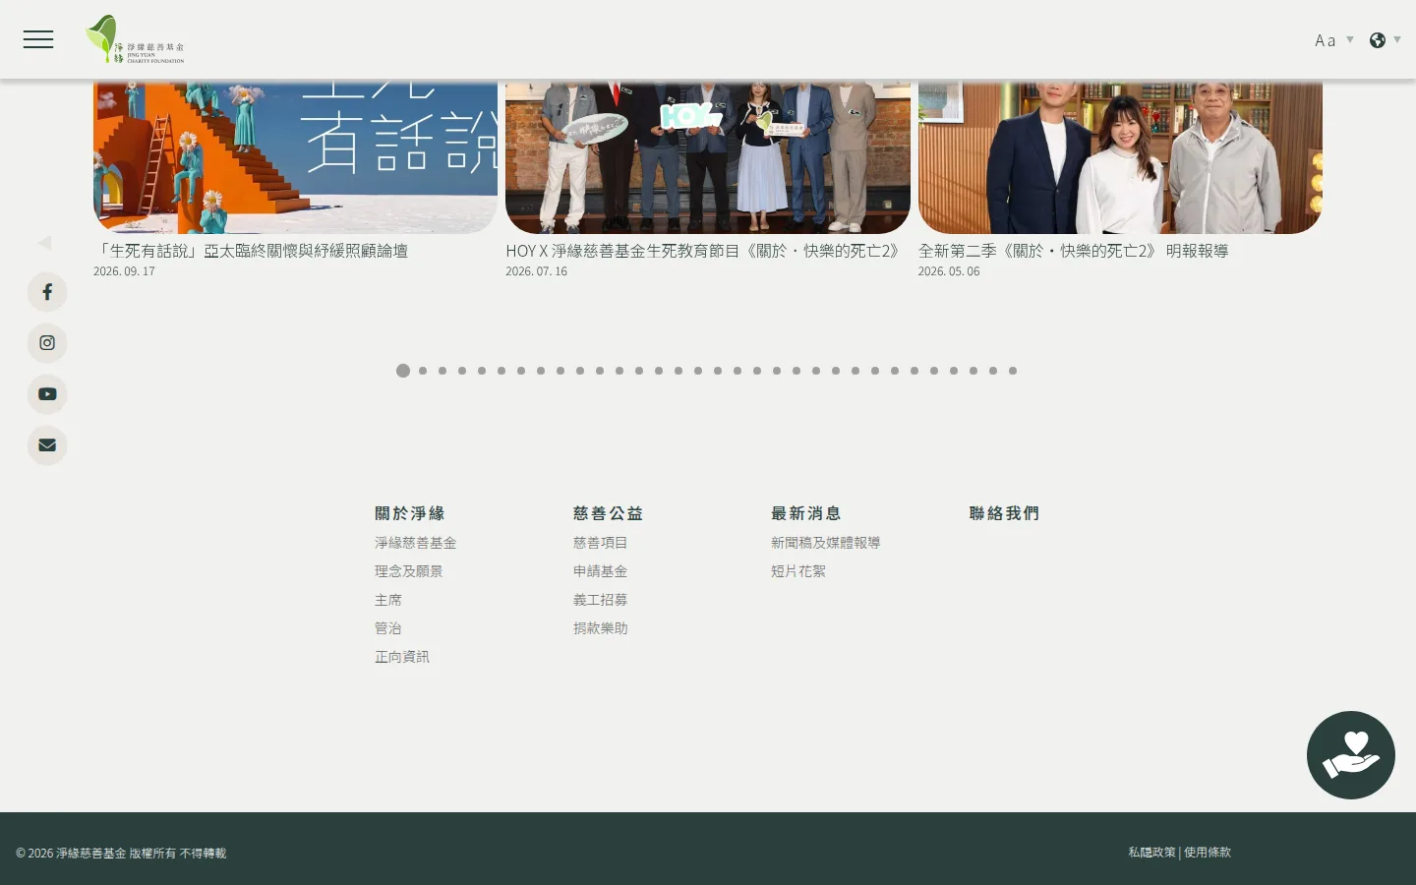Collapse the social sidebar with the left arrow
Viewport: 1416px width, 885px height.
[44, 242]
